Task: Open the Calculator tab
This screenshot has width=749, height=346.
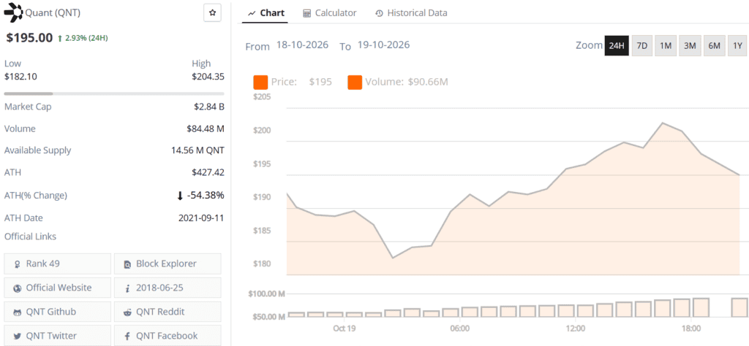Action: 330,13
